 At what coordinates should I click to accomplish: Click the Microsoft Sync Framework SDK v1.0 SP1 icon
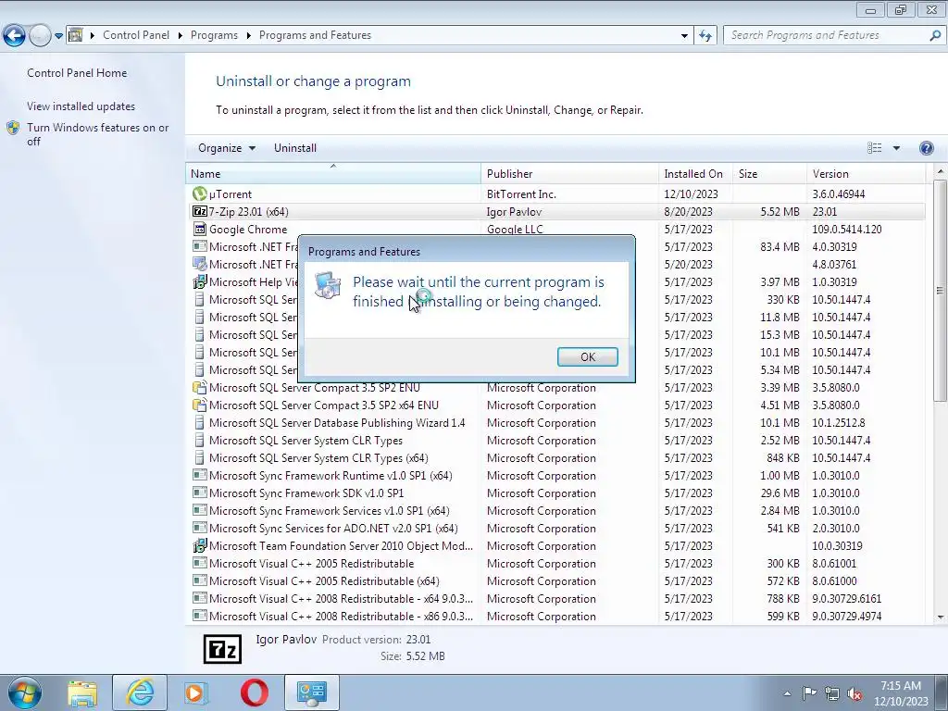click(x=200, y=493)
